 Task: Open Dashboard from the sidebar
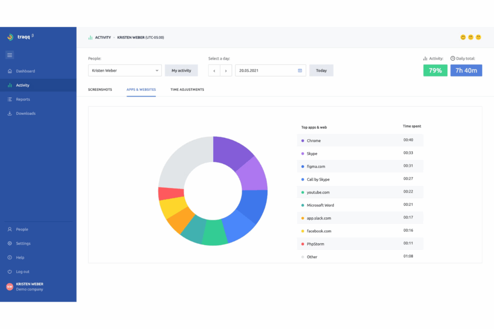[x=25, y=71]
